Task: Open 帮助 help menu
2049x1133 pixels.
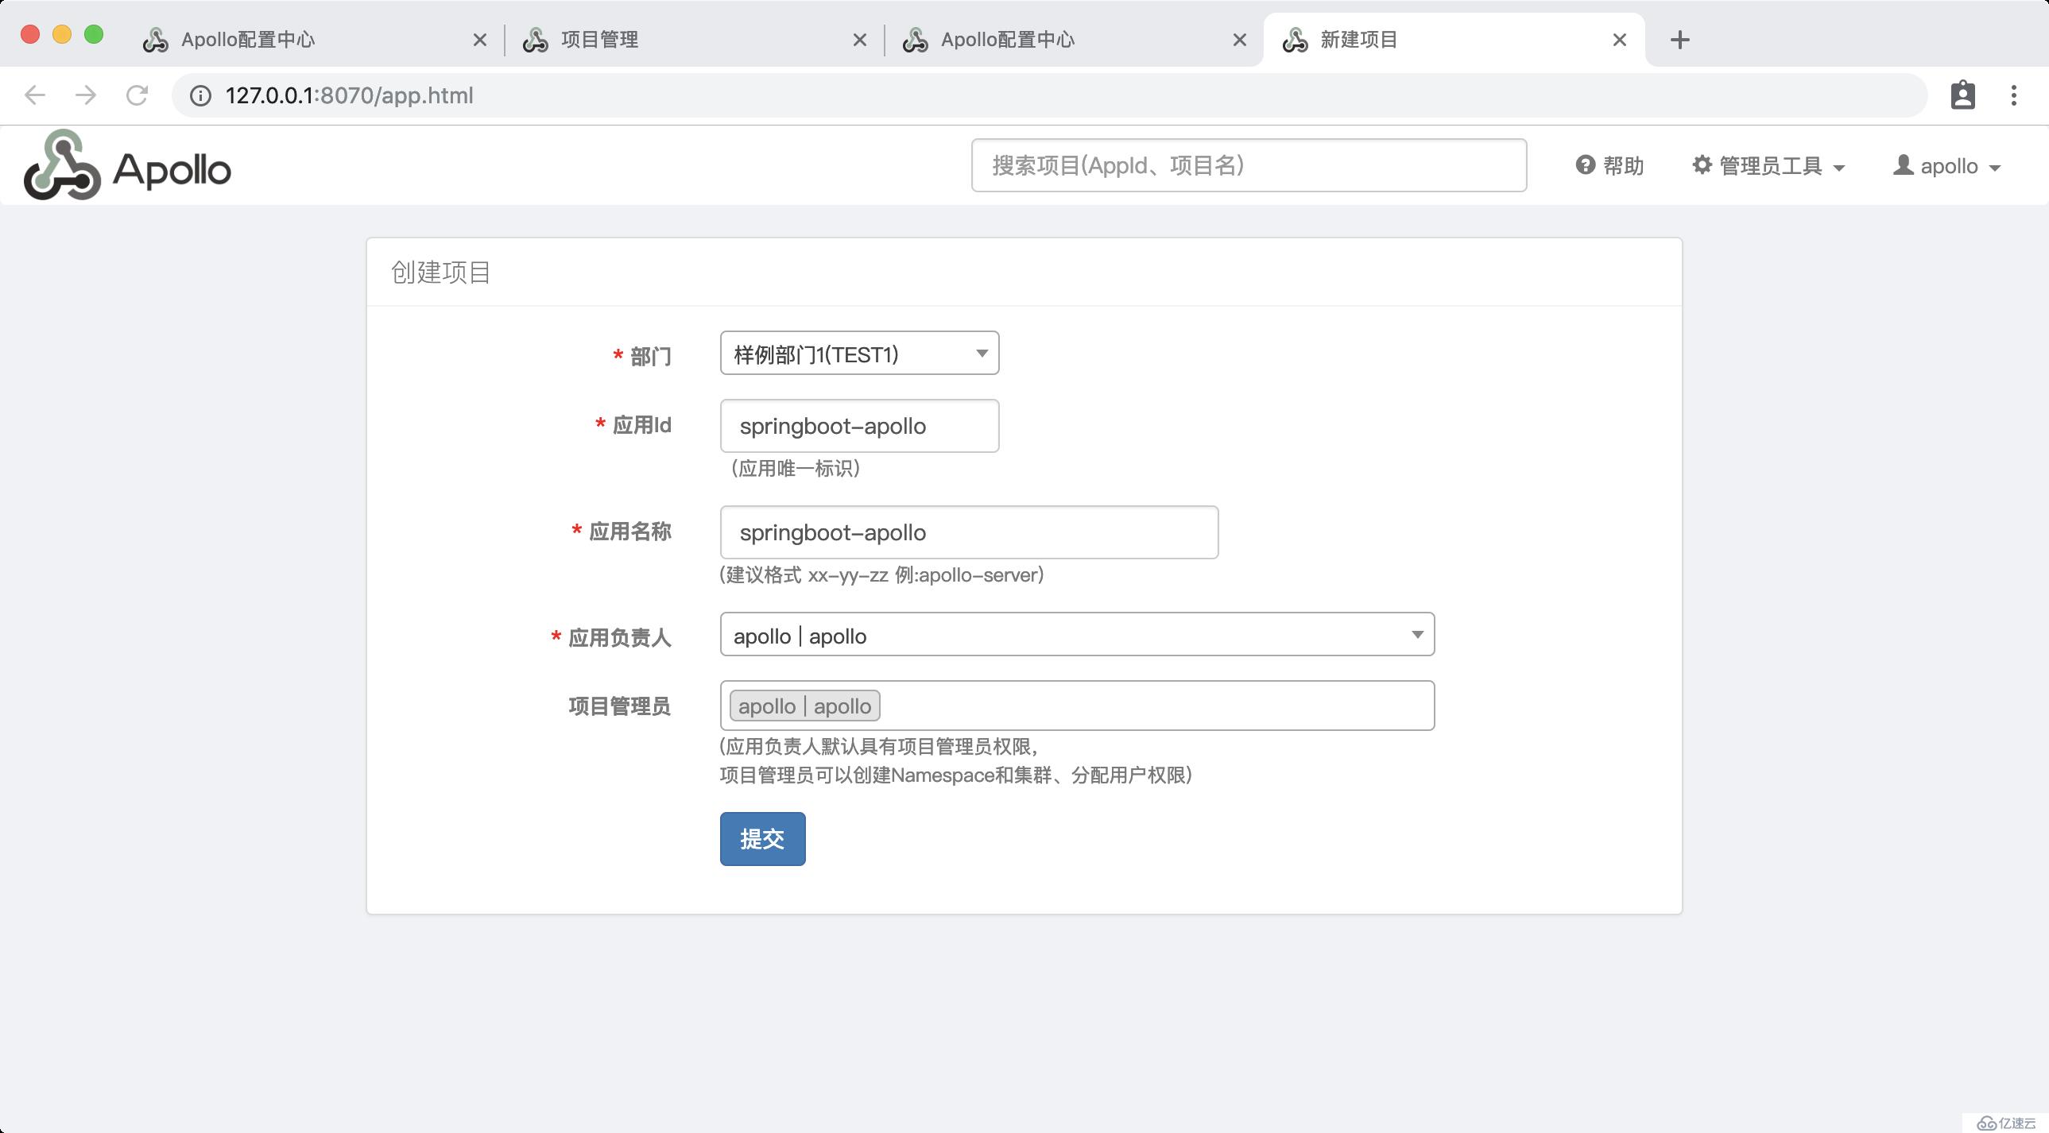Action: click(1612, 166)
